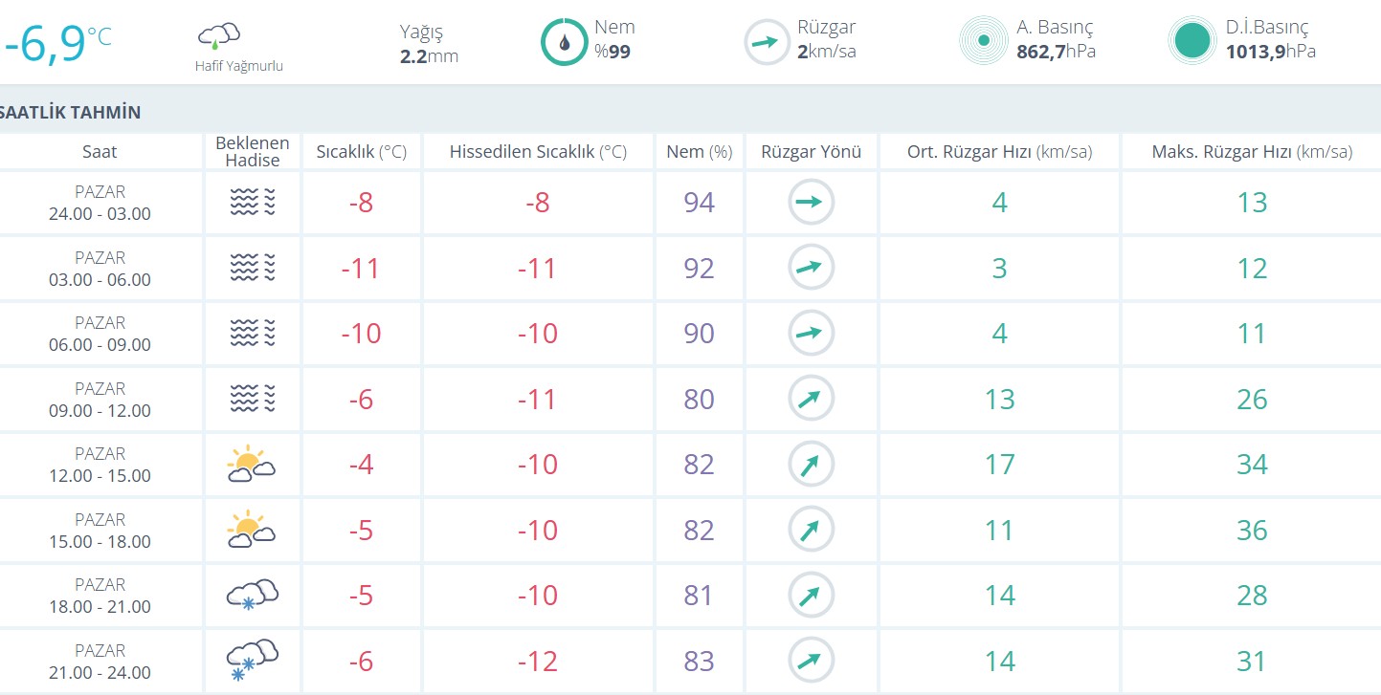Select the fog icon for 06.00 - 09.00
This screenshot has width=1381, height=695.
click(x=253, y=333)
